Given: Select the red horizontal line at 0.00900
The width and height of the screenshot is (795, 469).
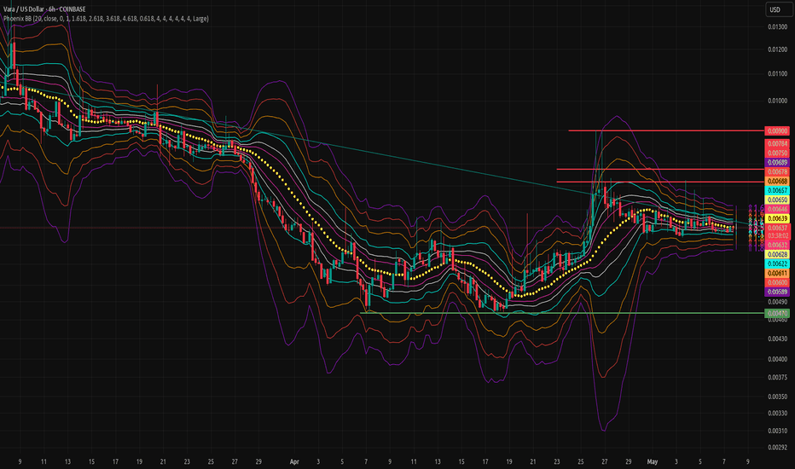Looking at the screenshot, I should coord(665,130).
